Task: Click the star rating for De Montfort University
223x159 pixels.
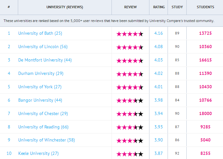Action: (x=130, y=61)
